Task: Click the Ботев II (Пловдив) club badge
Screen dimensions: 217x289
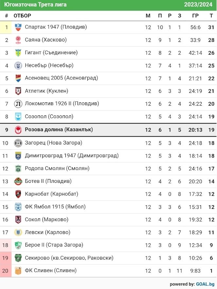Action: click(x=18, y=181)
